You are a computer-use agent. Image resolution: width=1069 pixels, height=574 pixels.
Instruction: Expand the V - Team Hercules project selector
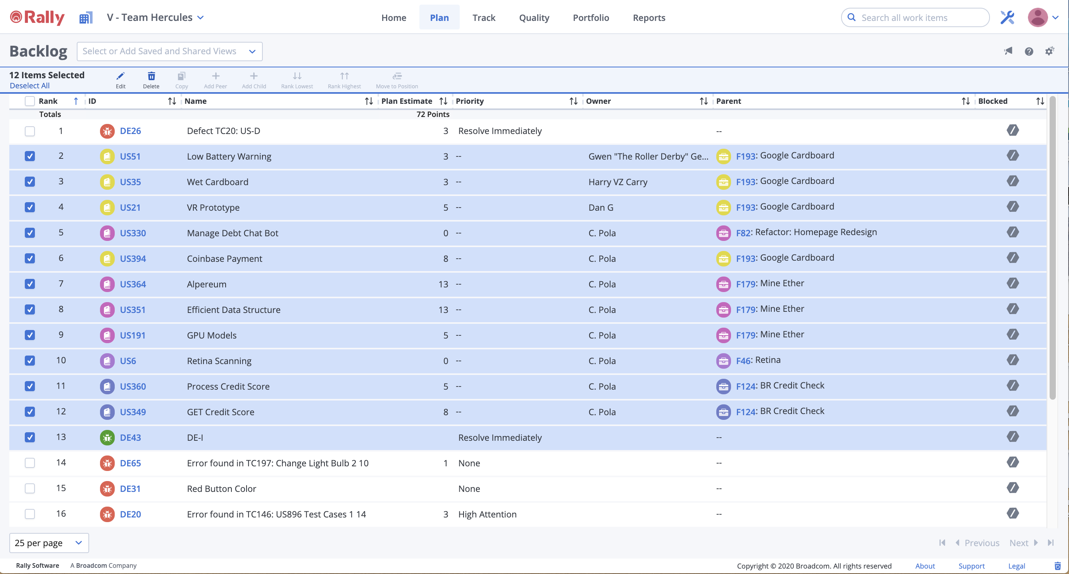coord(155,17)
